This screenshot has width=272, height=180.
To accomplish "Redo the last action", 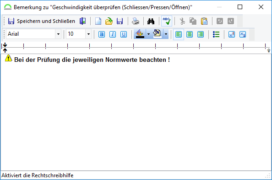I will coord(231,21).
